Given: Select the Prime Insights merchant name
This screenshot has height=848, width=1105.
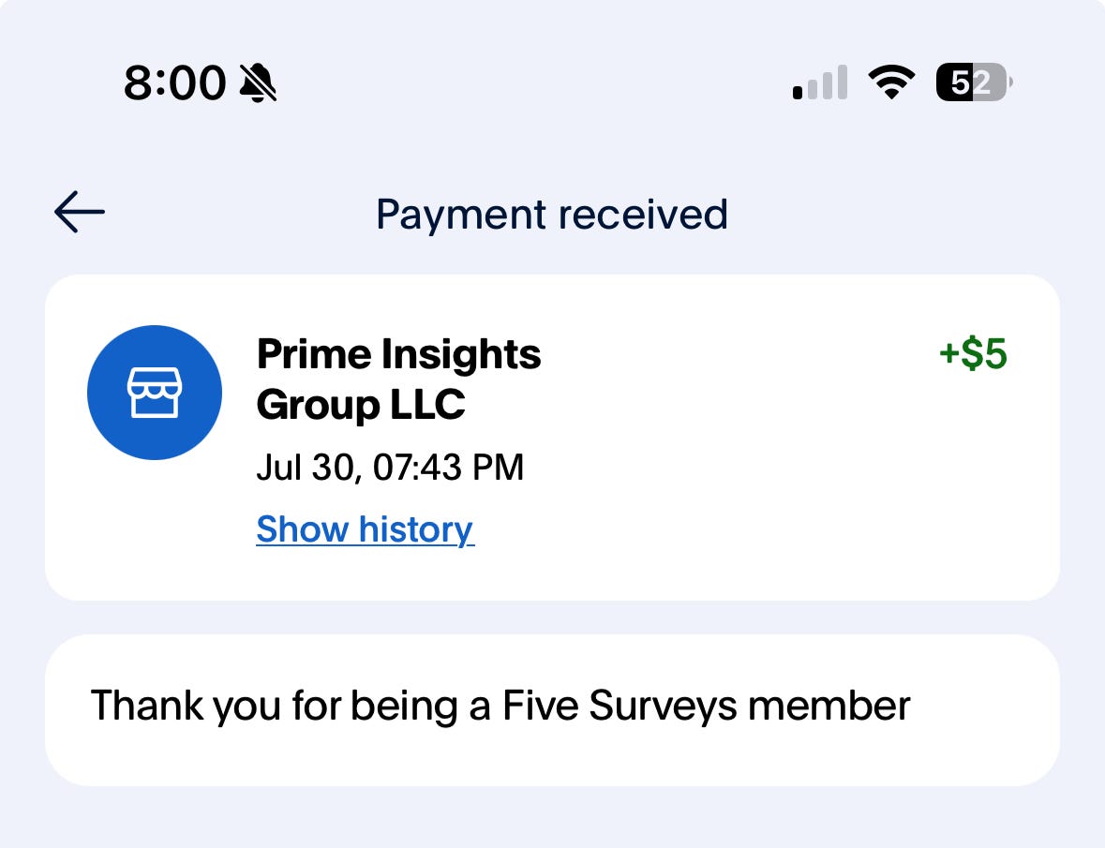Looking at the screenshot, I should 398,355.
